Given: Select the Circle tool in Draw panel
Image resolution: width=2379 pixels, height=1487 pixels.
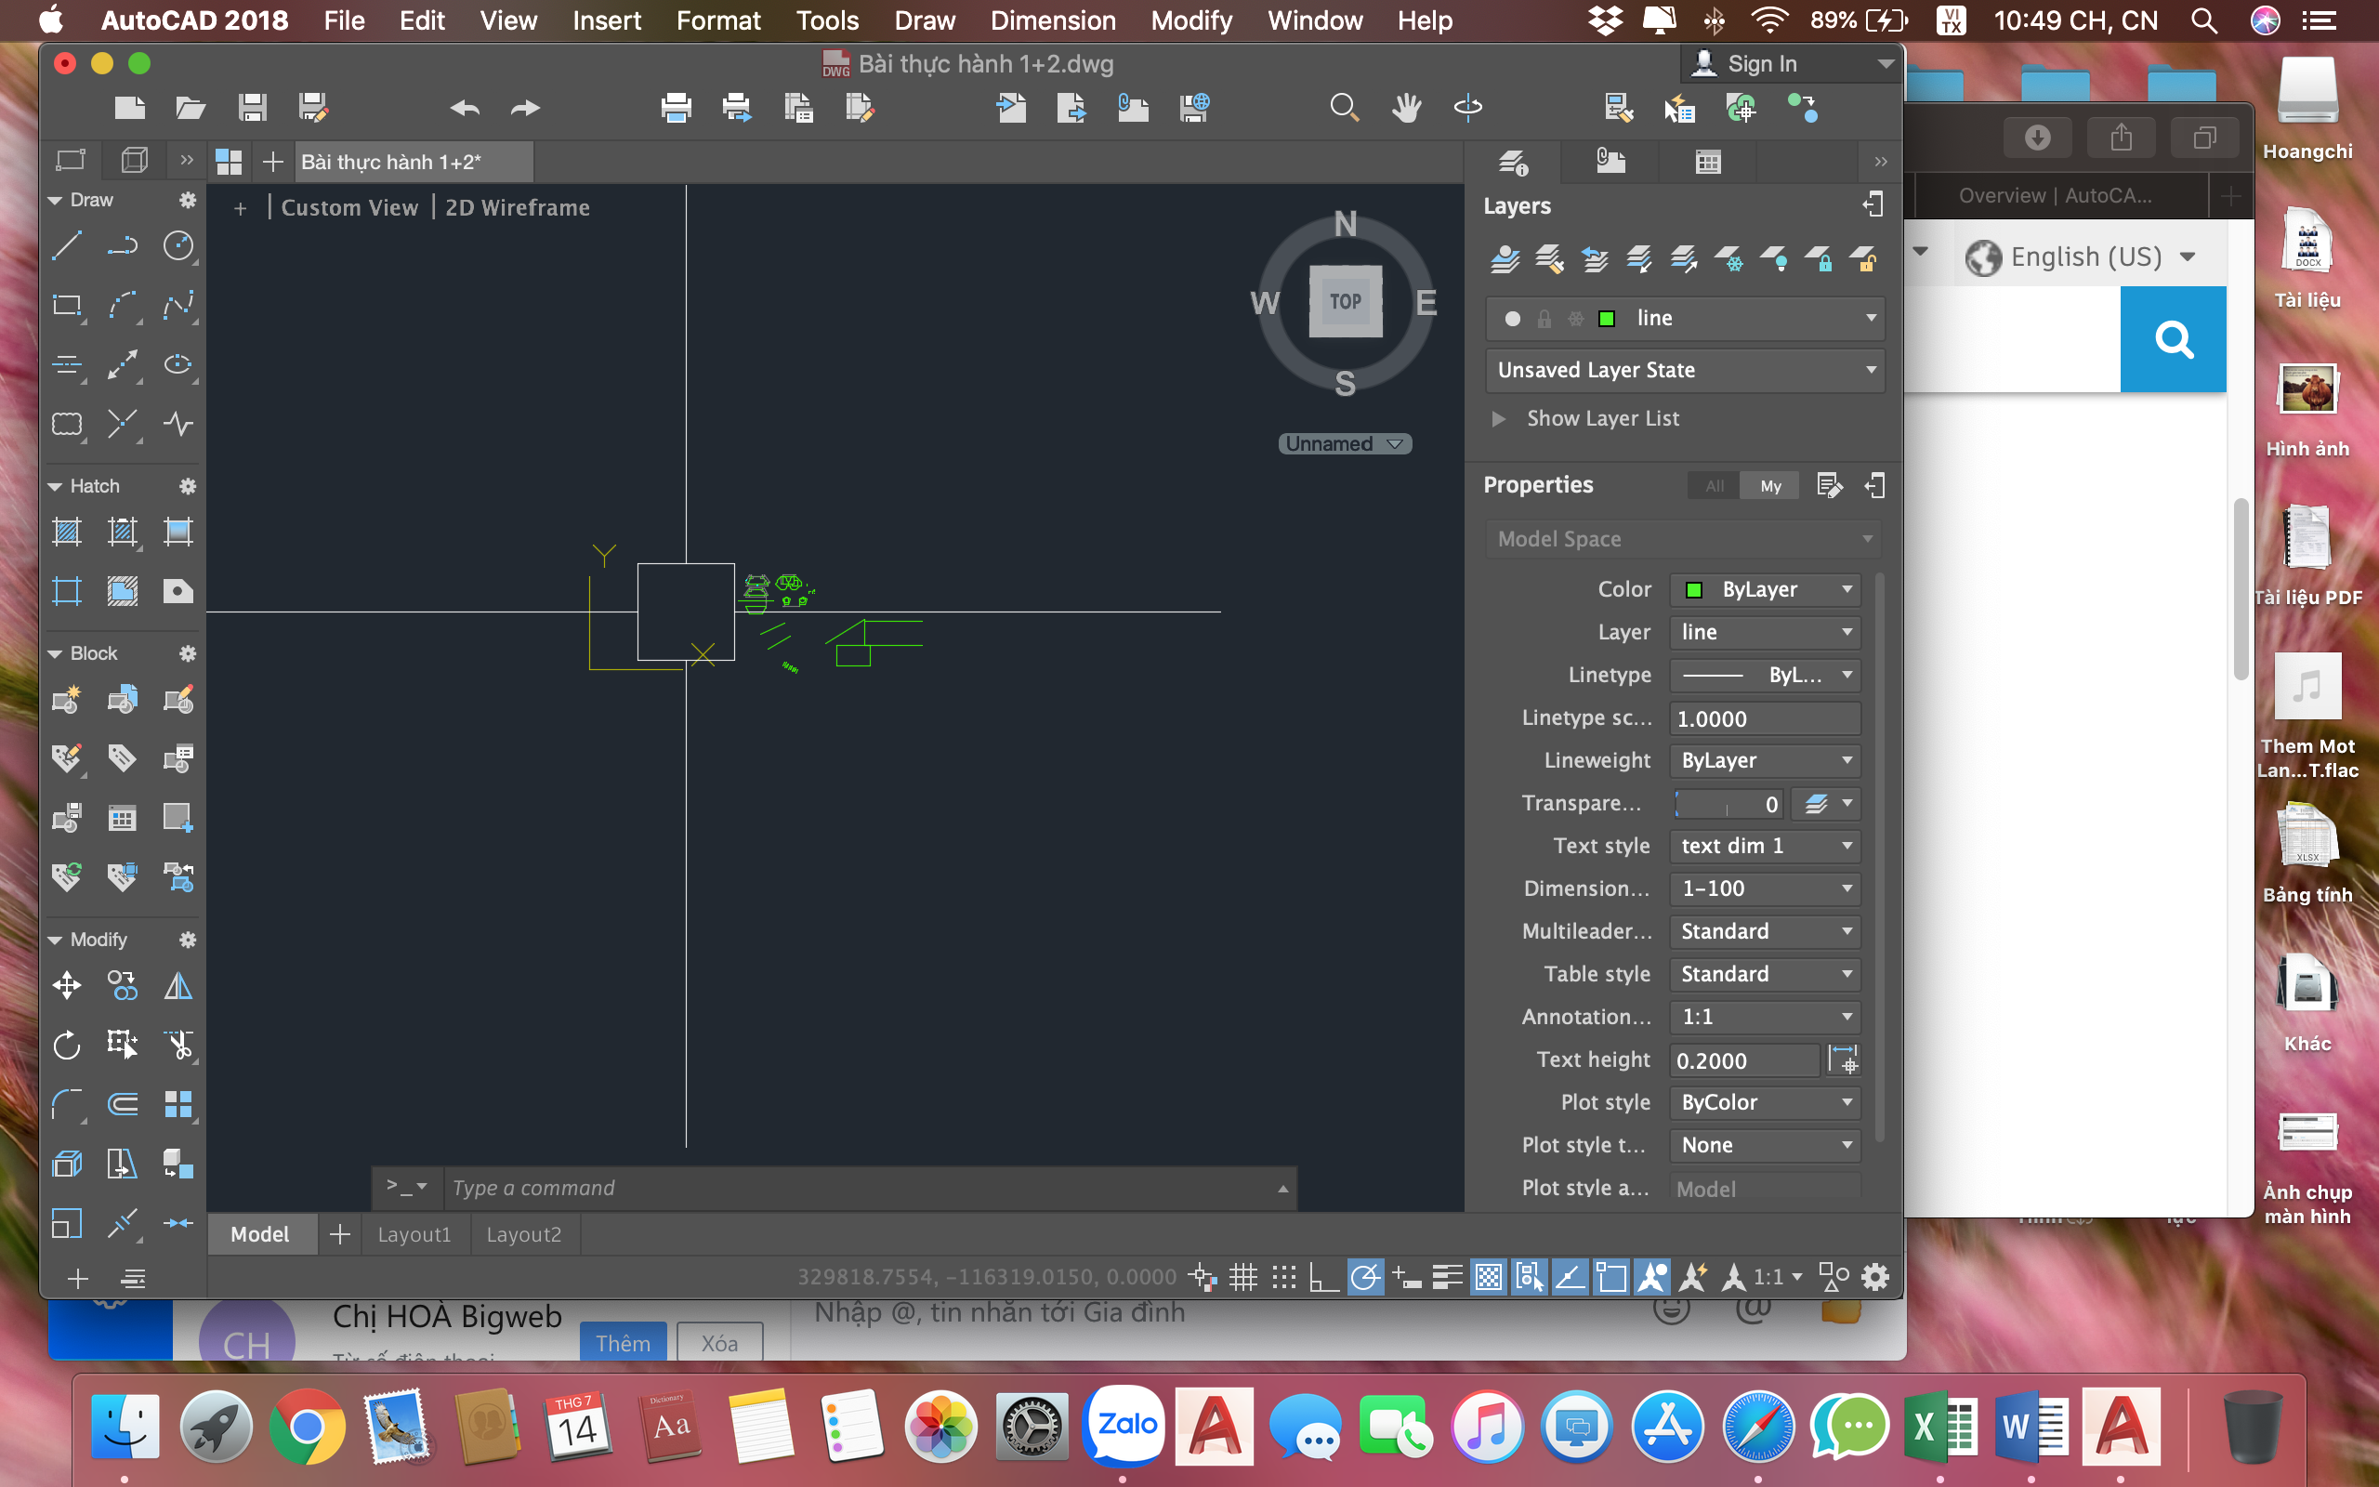Looking at the screenshot, I should coord(177,244).
